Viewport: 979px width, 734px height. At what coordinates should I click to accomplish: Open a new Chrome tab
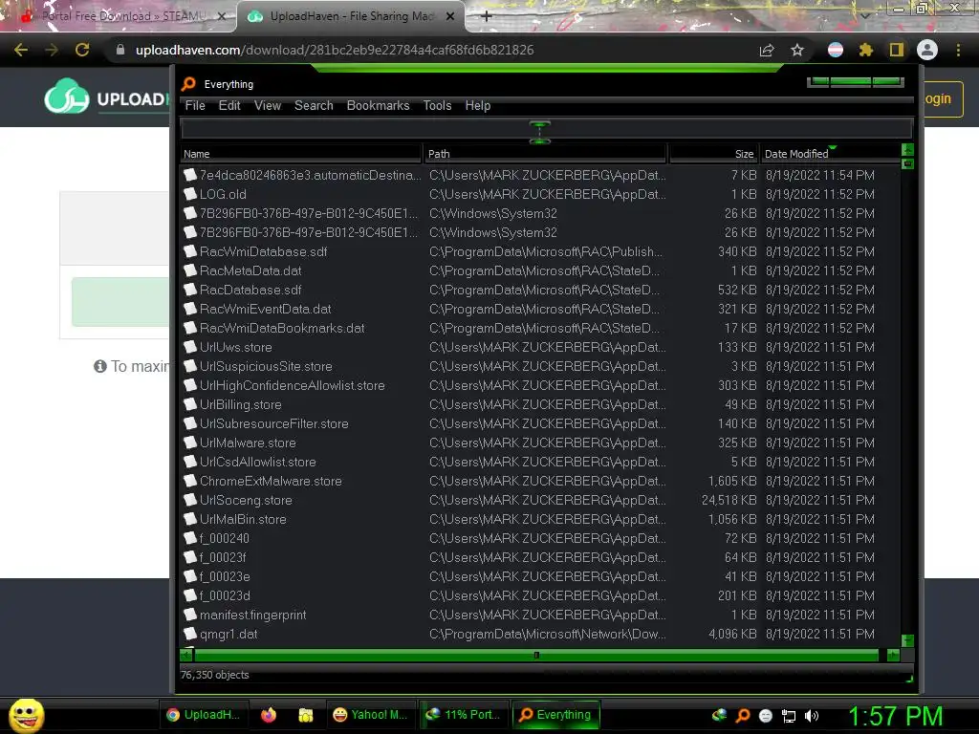click(487, 16)
